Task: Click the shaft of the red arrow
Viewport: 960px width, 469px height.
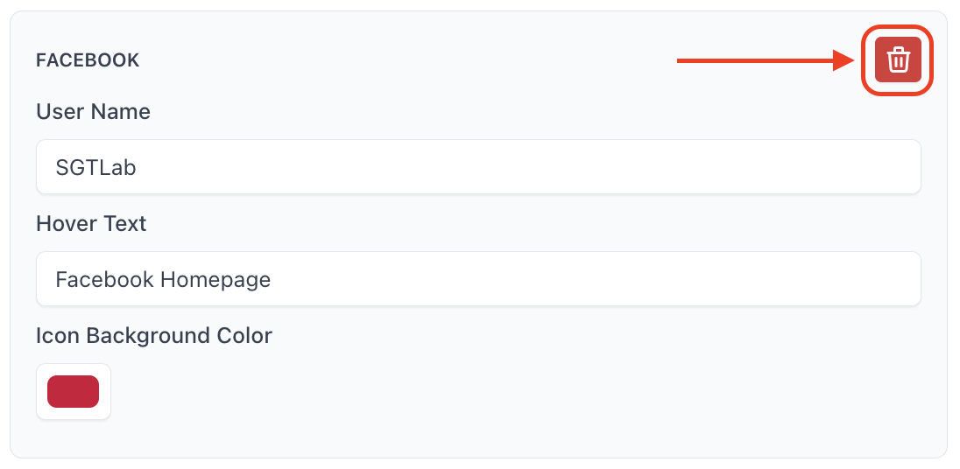Action: coord(753,60)
